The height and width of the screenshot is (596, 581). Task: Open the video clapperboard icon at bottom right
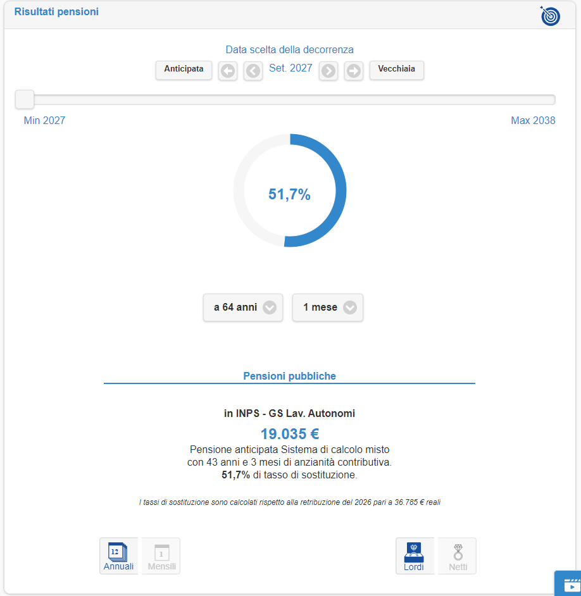coord(569,584)
